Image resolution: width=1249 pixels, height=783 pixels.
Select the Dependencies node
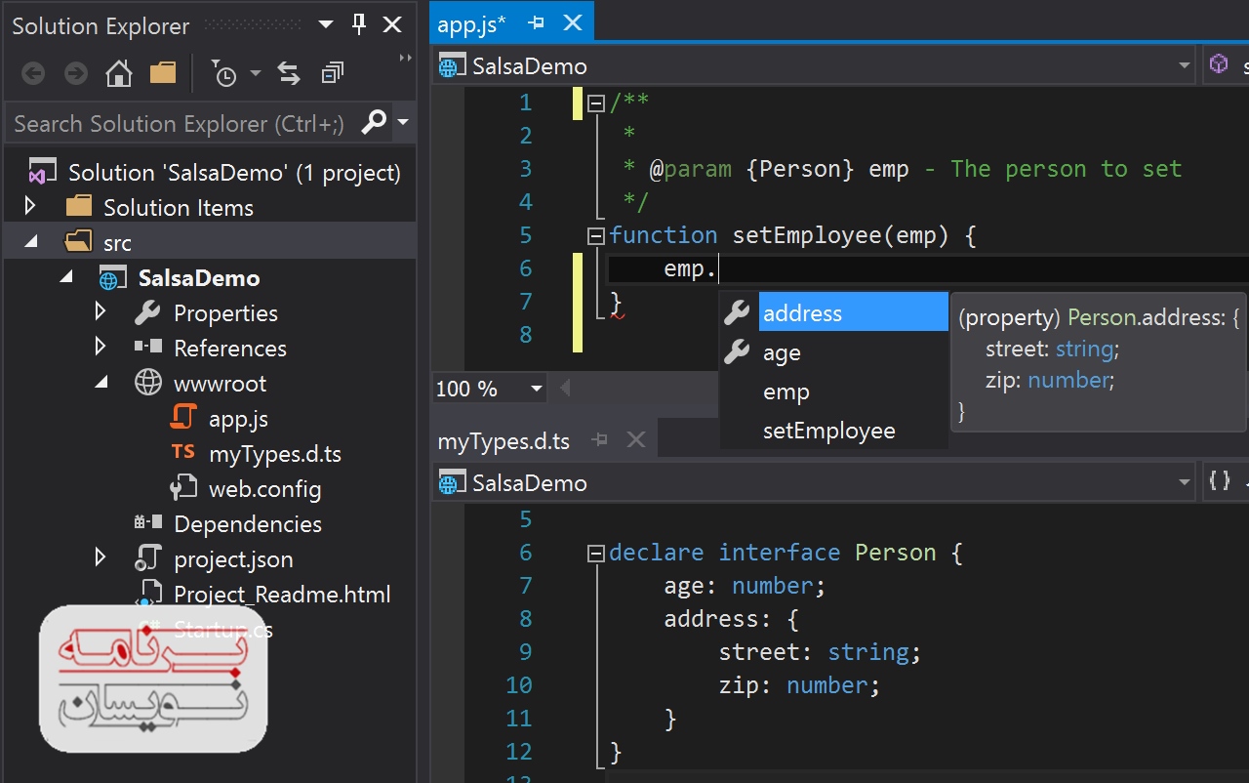coord(248,524)
